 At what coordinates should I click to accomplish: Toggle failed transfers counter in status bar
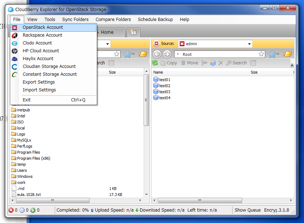click(11, 210)
